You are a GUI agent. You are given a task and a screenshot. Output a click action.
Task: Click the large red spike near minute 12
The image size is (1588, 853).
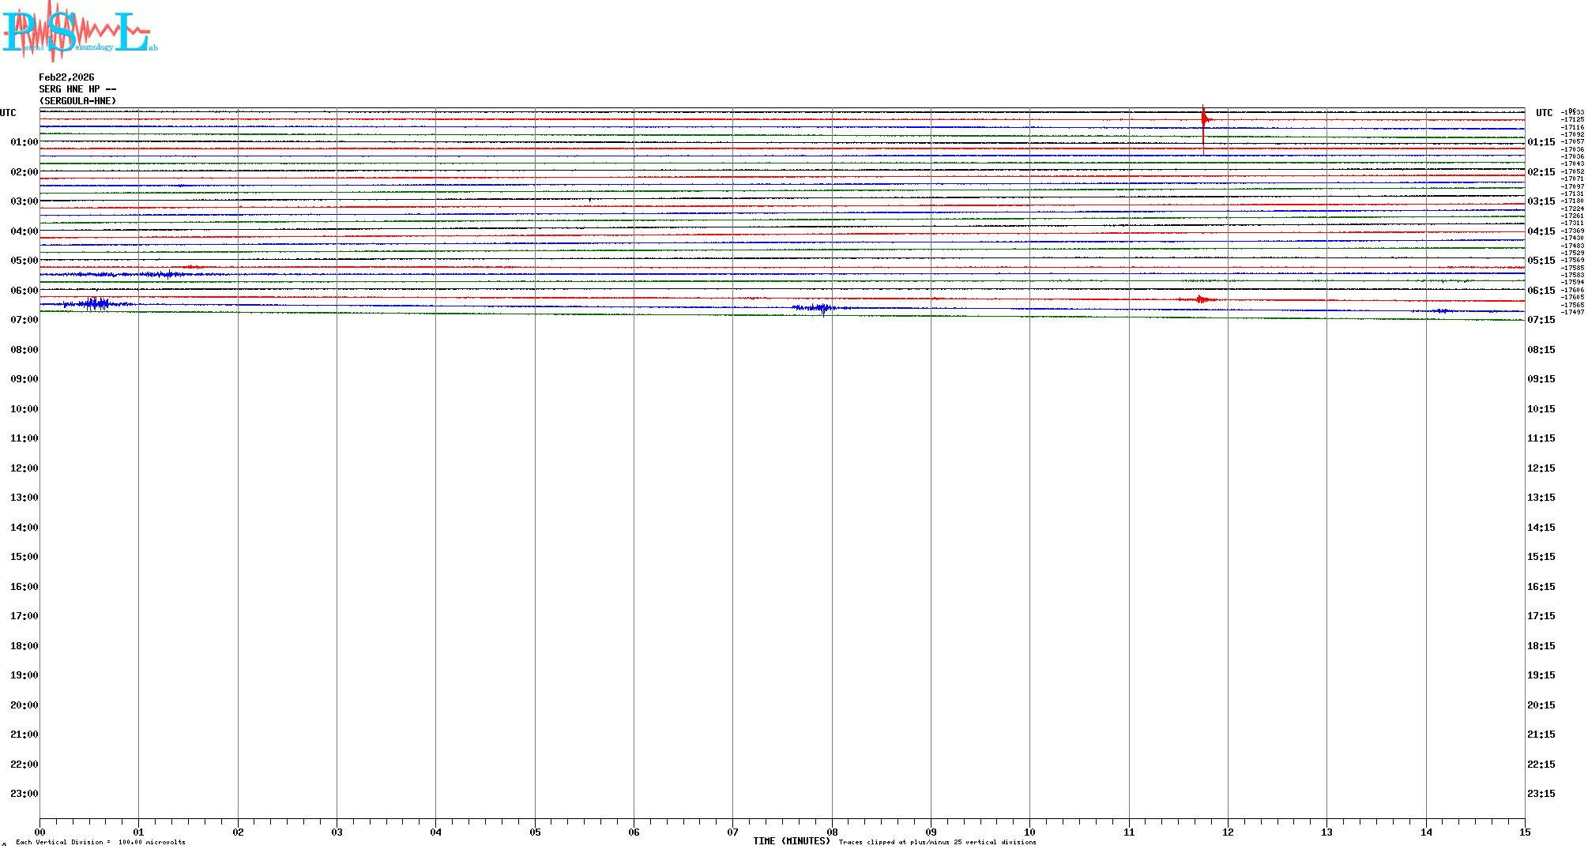point(1203,120)
